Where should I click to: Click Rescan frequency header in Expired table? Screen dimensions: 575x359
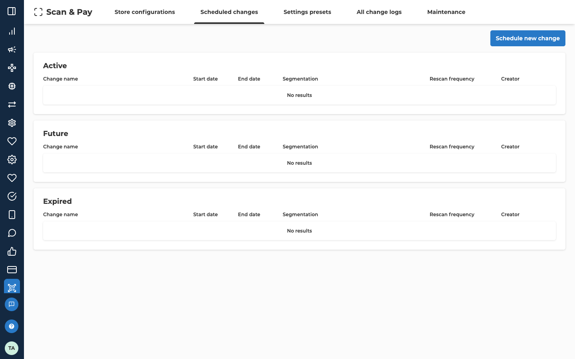pos(452,215)
